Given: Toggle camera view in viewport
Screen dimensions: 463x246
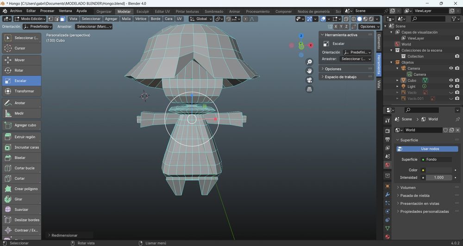Looking at the screenshot, I should (309, 80).
